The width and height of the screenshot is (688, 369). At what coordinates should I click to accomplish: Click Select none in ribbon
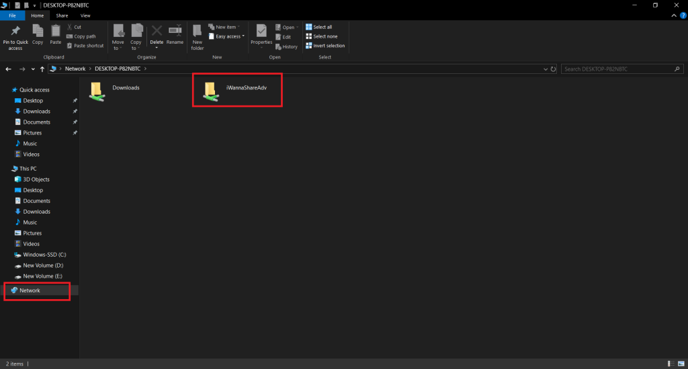tap(322, 36)
